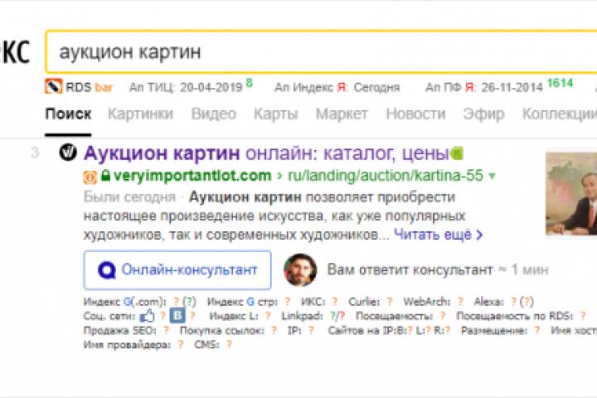Open the dropdown arrow after kartina-55
This screenshot has width=597, height=398.
click(x=492, y=176)
